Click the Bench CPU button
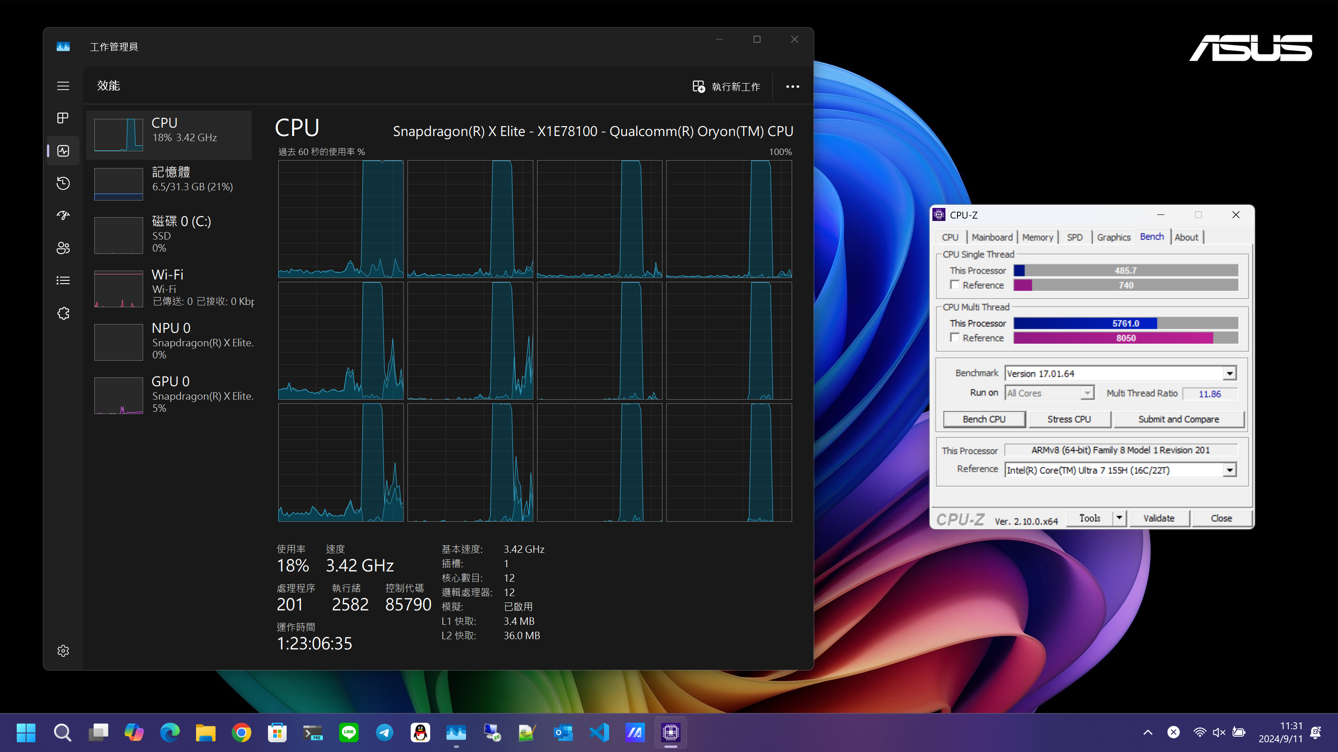 pyautogui.click(x=984, y=419)
